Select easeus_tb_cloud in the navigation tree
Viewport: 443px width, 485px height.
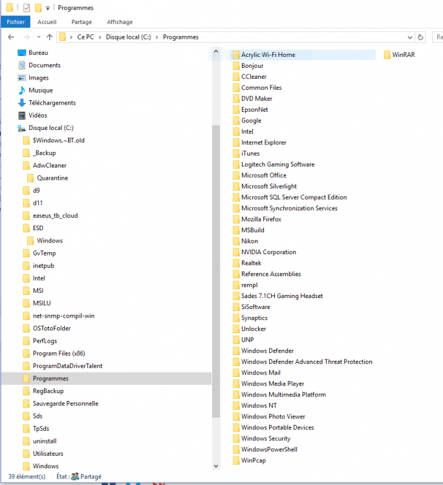[x=55, y=215]
